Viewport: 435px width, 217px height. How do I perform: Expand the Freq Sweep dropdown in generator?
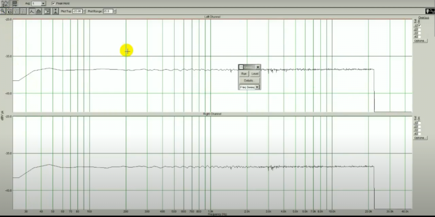pyautogui.click(x=257, y=87)
